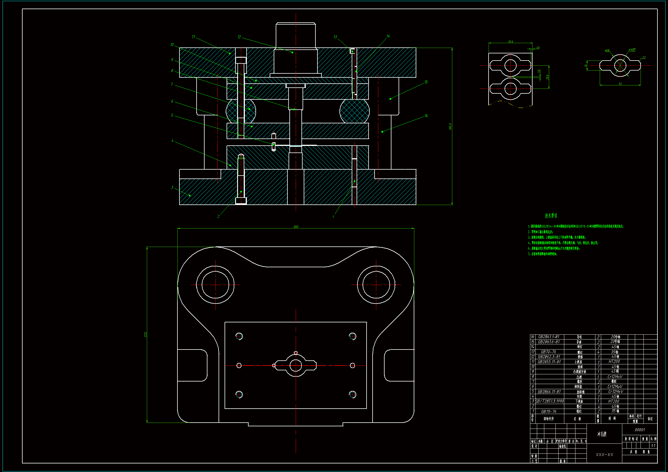
Task: Click the 300 width dimension text
Action: click(296, 226)
